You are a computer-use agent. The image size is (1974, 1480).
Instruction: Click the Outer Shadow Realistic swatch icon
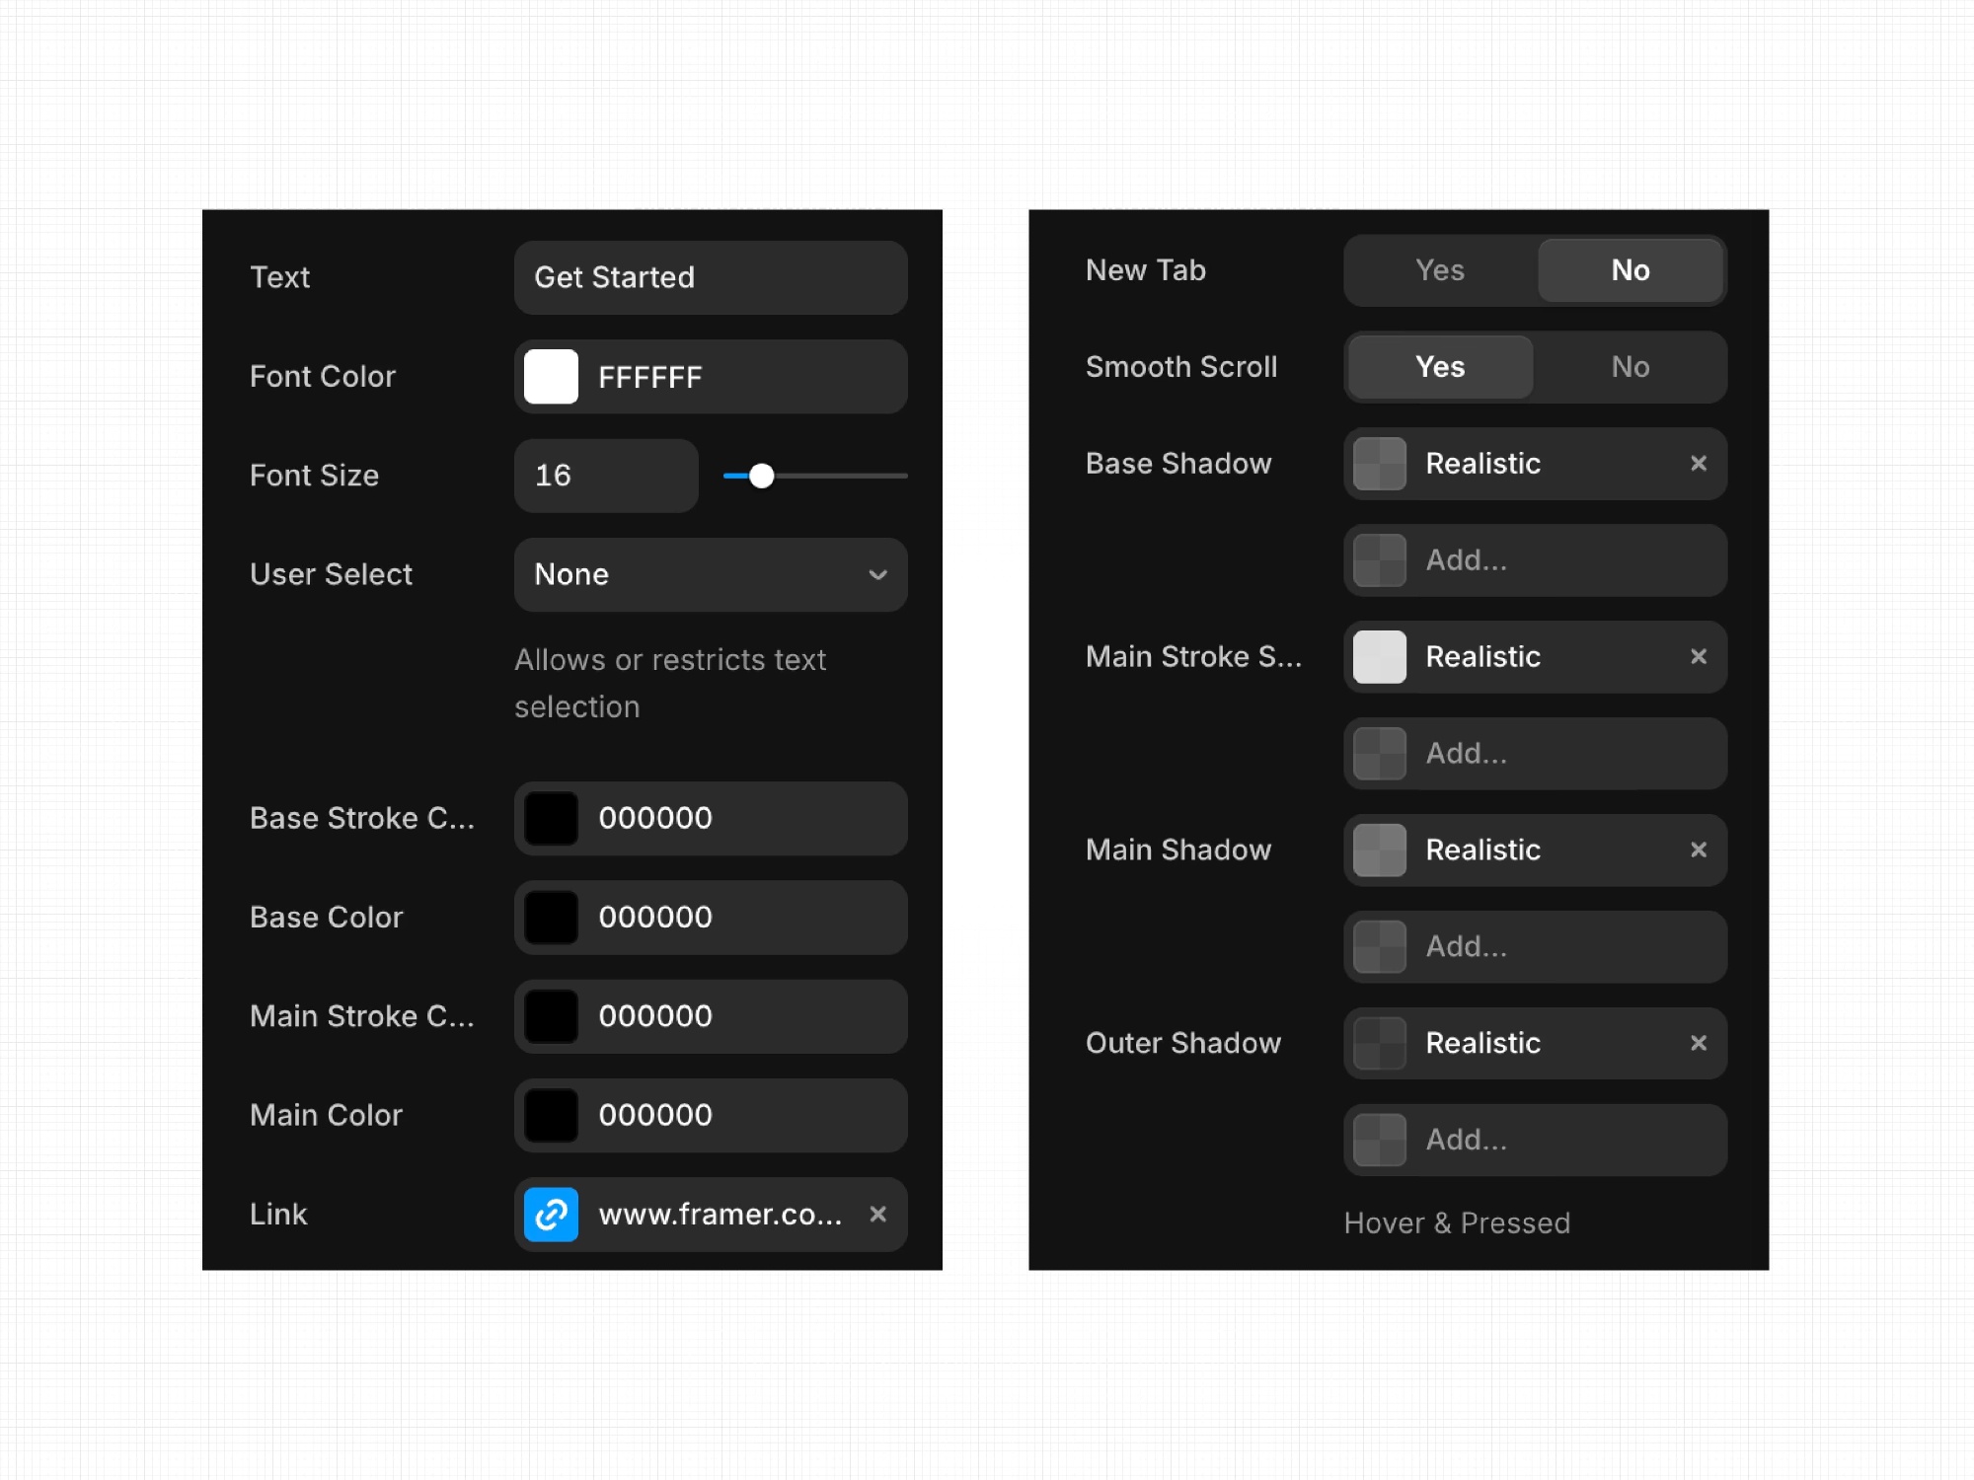1379,1043
